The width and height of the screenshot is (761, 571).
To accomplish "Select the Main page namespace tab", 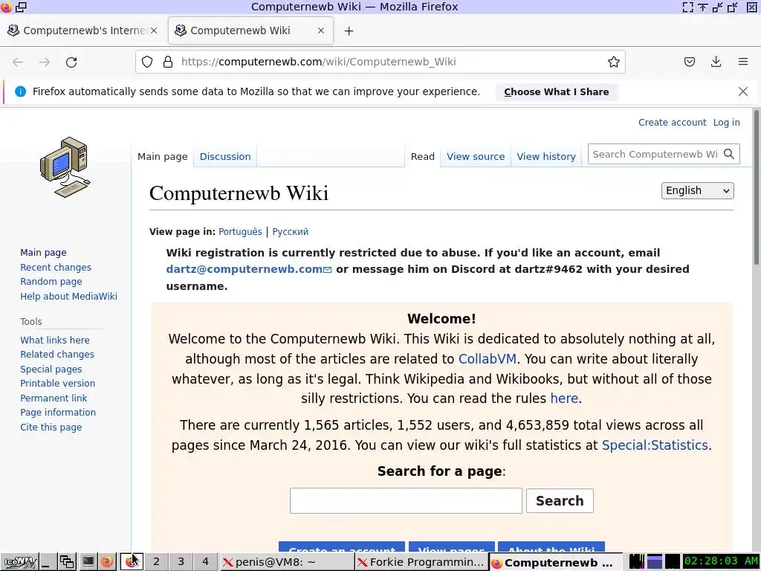I will pyautogui.click(x=162, y=156).
